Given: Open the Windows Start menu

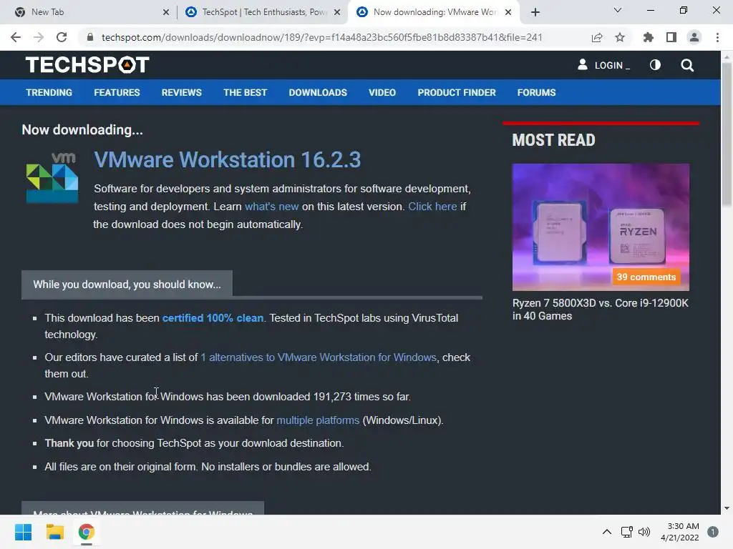Looking at the screenshot, I should tap(23, 532).
